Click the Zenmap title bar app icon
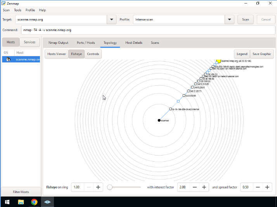This screenshot has height=207, width=277. click(x=3, y=3)
